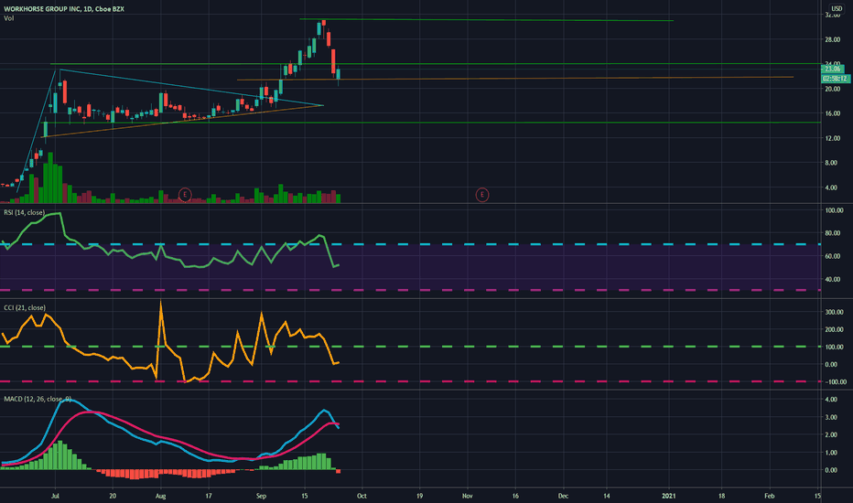The width and height of the screenshot is (853, 503).
Task: Click the current price tag 23.06
Action: (832, 69)
